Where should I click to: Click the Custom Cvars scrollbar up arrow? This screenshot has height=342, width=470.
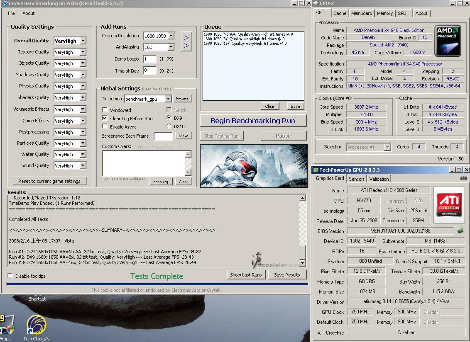[188, 154]
